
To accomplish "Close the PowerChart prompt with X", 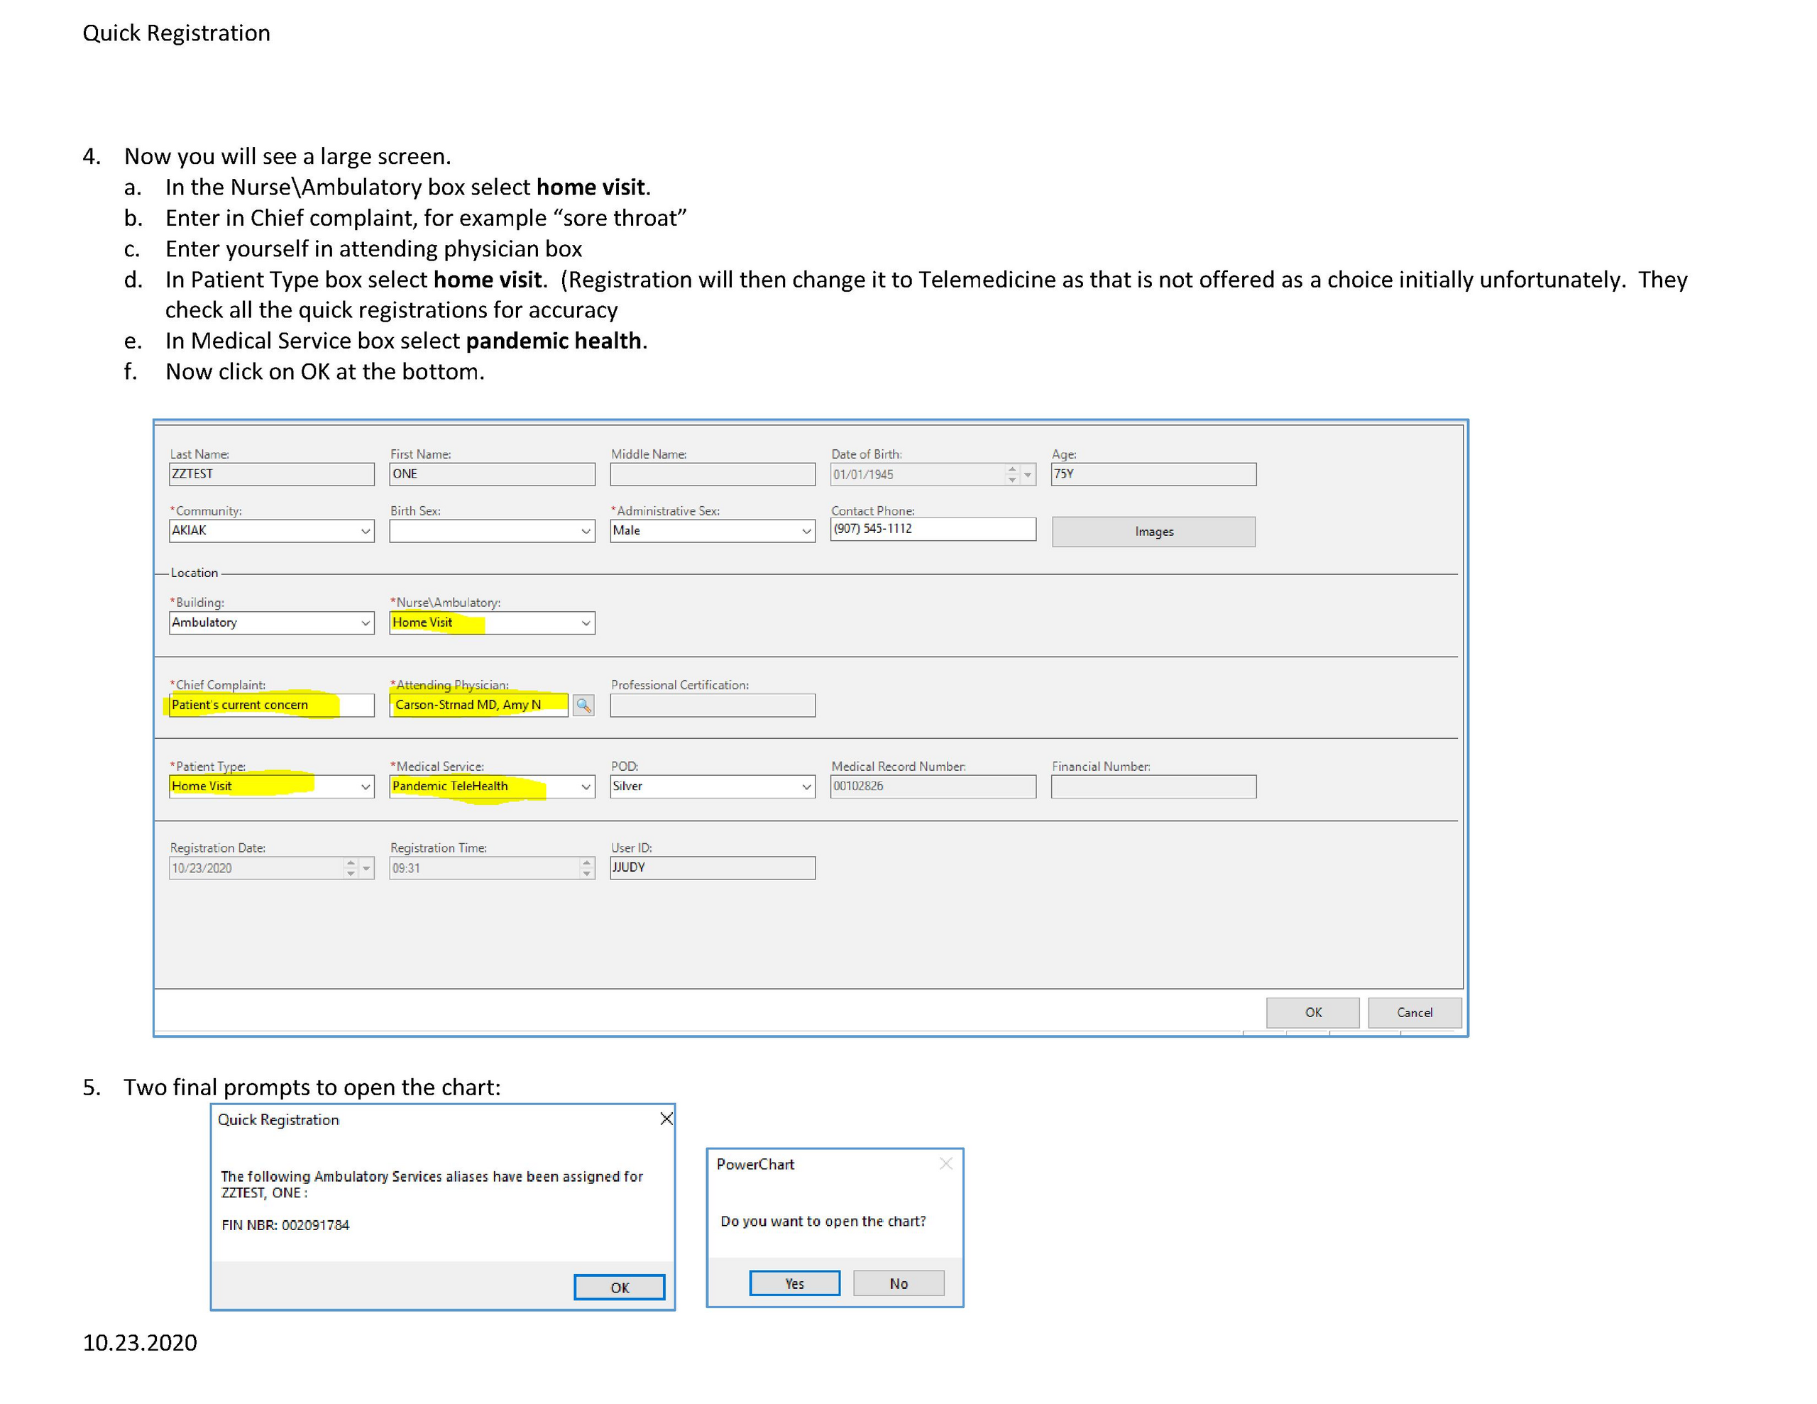I will click(x=946, y=1163).
